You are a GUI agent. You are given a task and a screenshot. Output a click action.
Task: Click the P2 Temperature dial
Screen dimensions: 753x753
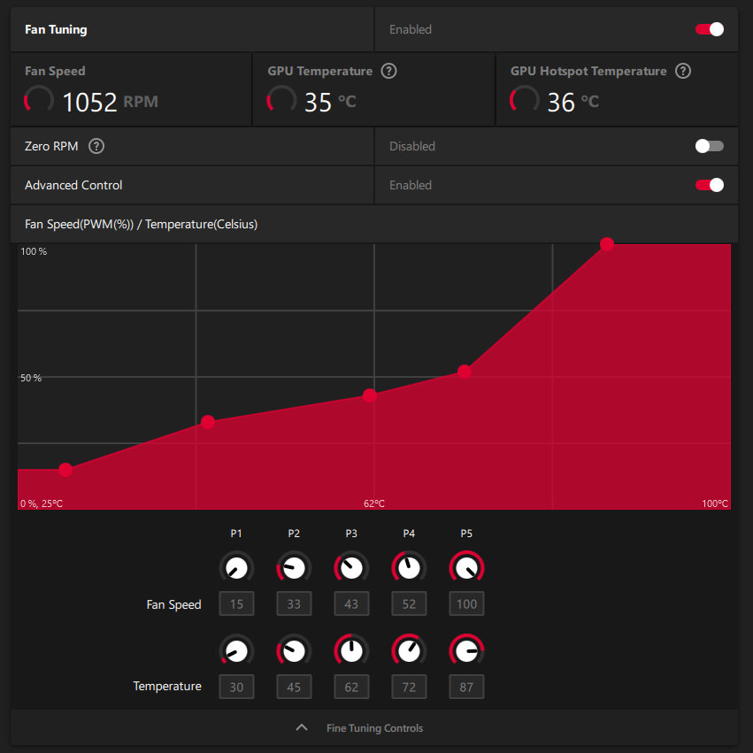tap(294, 651)
